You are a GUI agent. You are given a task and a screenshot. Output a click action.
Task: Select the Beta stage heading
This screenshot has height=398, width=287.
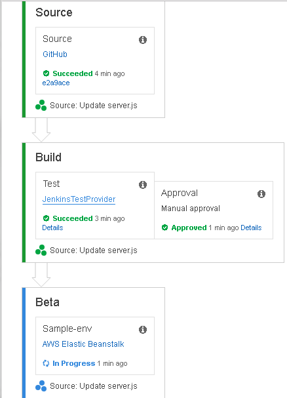[47, 302]
